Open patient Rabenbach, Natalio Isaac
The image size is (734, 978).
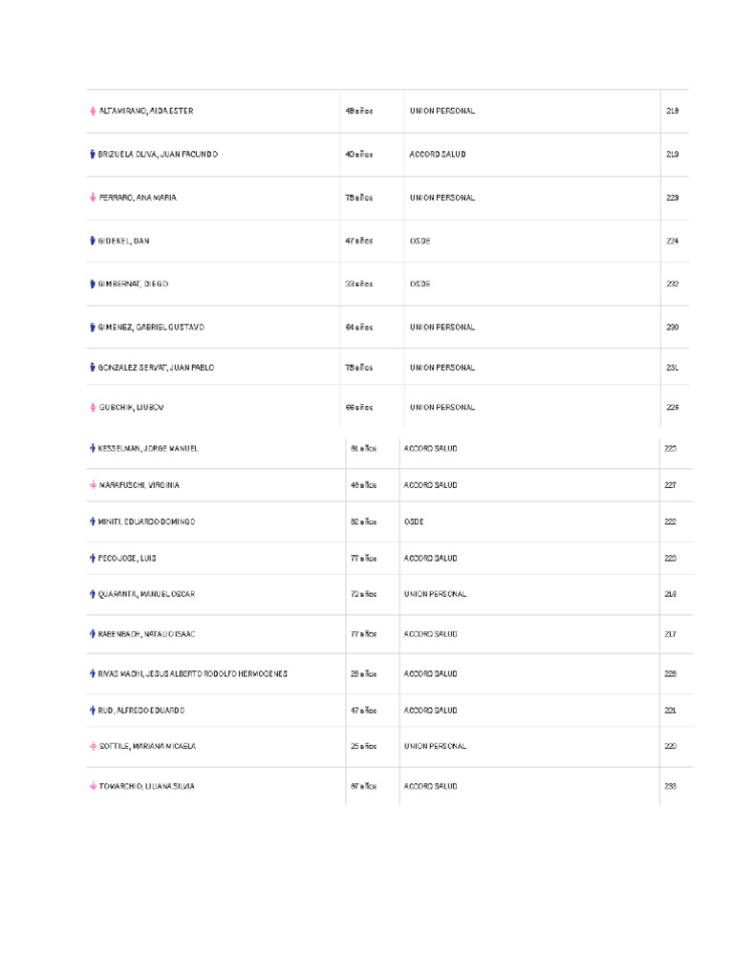click(x=146, y=633)
